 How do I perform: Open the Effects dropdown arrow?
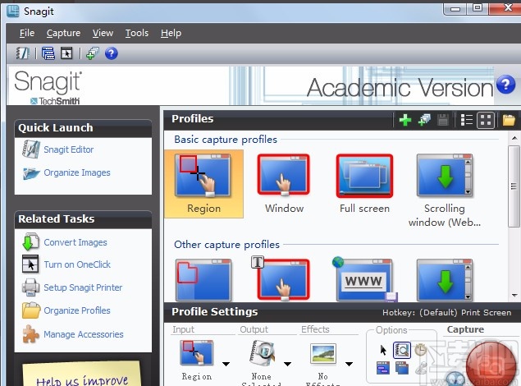coord(349,364)
